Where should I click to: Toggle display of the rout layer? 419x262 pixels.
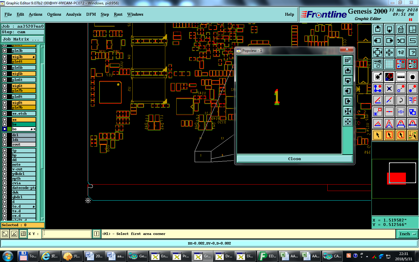pyautogui.click(x=5, y=144)
